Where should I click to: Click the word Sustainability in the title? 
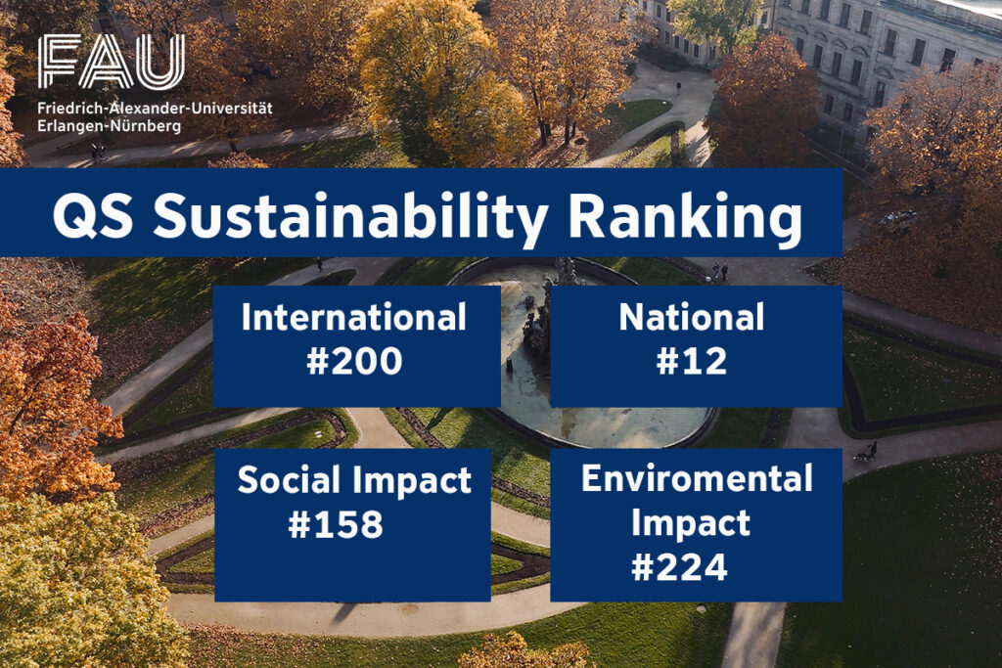click(x=350, y=217)
